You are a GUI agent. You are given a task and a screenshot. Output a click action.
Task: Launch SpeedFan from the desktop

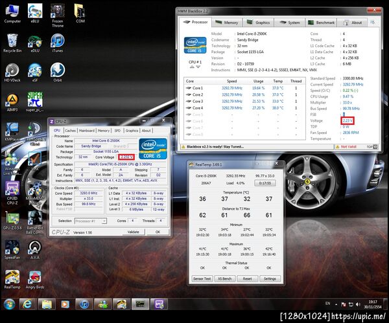(x=12, y=250)
